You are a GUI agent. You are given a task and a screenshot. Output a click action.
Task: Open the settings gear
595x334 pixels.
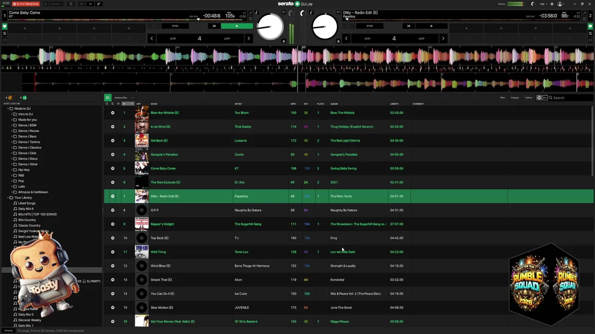[x=552, y=4]
